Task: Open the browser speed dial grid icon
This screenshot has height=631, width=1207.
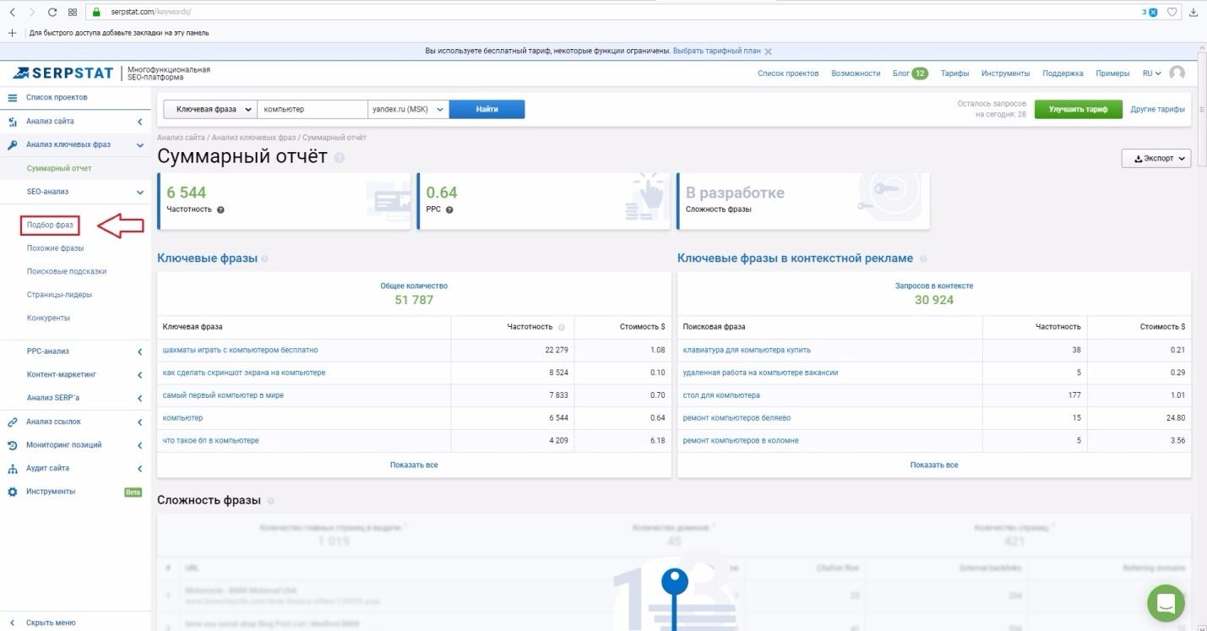Action: point(73,12)
